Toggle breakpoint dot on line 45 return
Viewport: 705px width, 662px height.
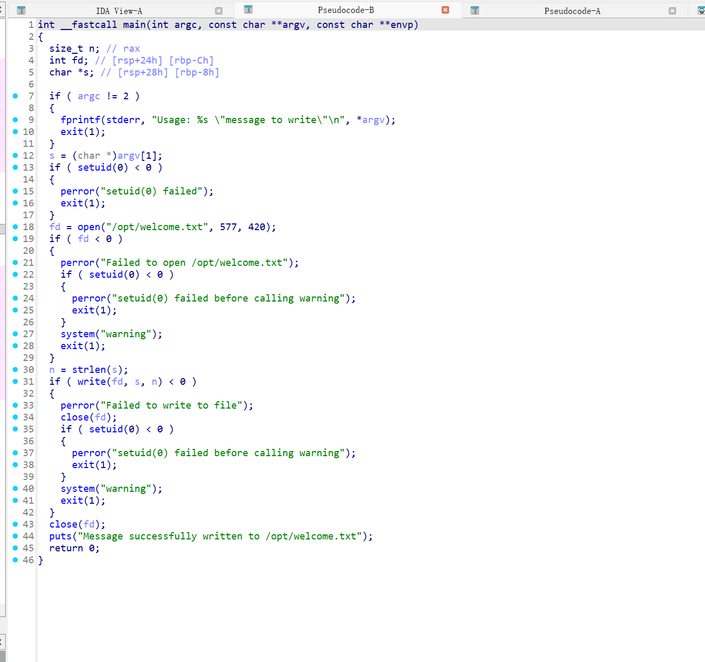pyautogui.click(x=16, y=548)
